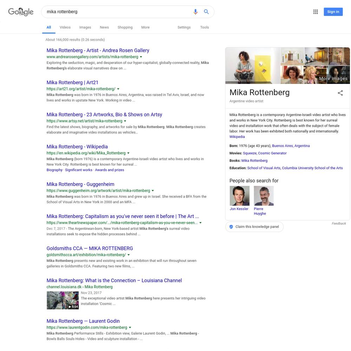Open the large photo of artist beside yellow artwork
351x351 pixels.
[x=252, y=66]
